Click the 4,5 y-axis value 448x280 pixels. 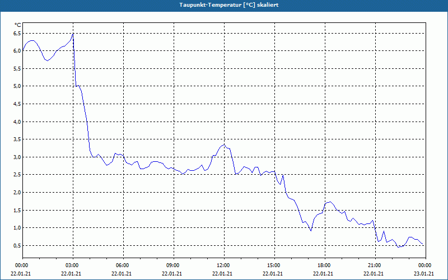(17, 104)
